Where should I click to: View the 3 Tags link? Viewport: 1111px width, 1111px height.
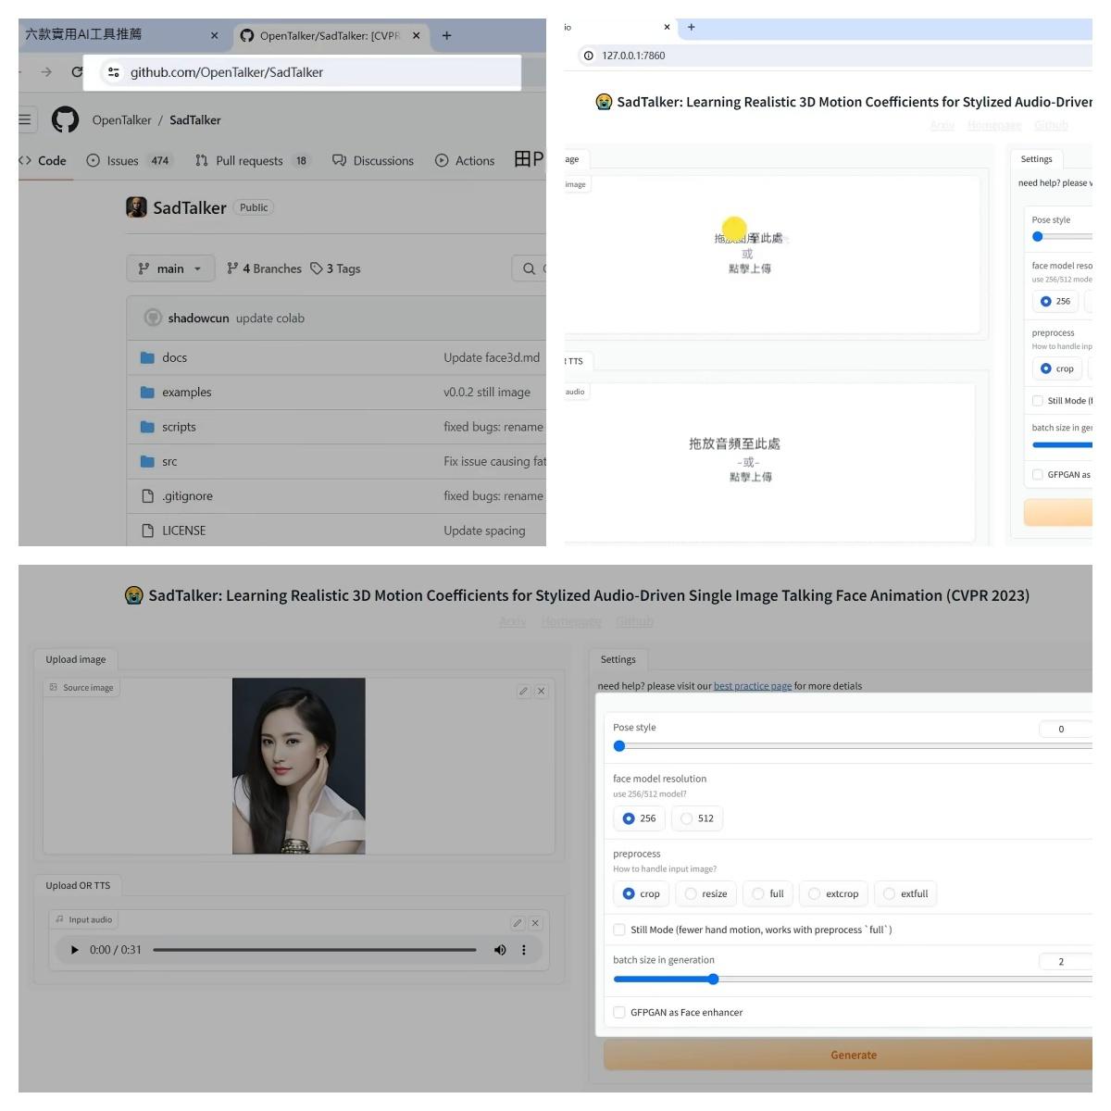(335, 268)
